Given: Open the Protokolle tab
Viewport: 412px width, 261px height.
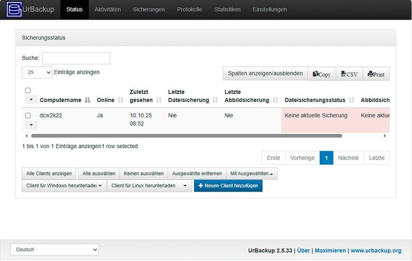Looking at the screenshot, I should point(190,9).
